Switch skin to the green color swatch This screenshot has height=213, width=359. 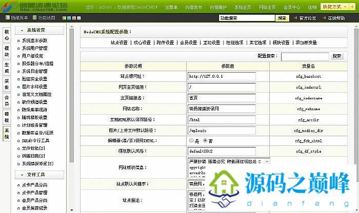point(64,18)
